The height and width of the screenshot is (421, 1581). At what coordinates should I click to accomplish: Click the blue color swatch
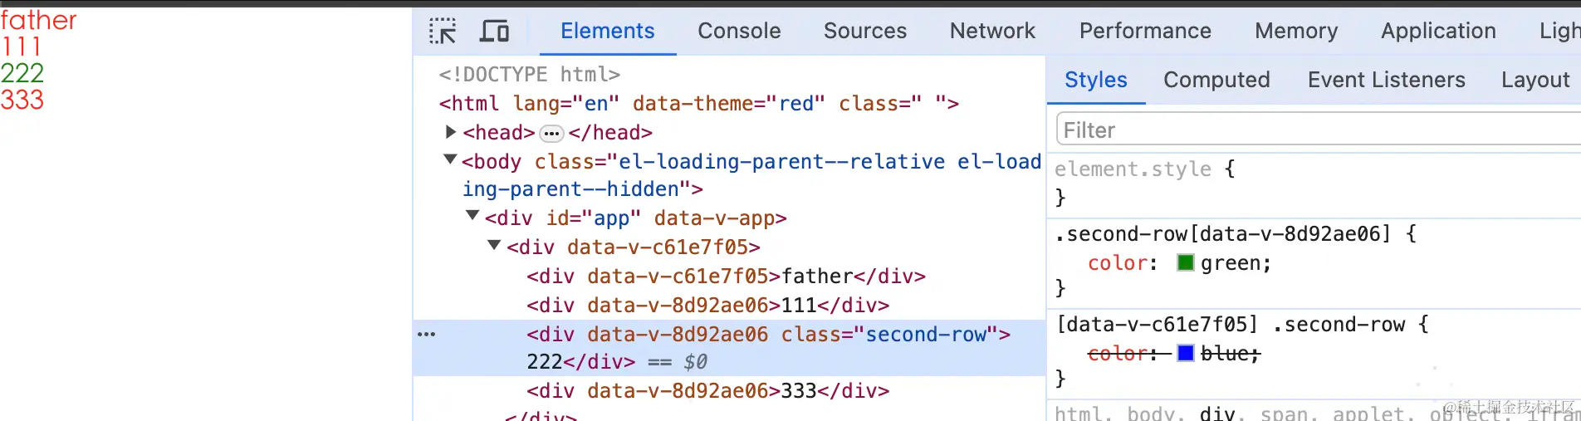coord(1186,354)
